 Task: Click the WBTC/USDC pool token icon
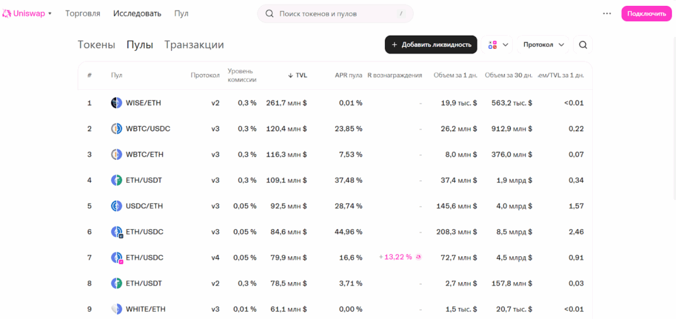[x=116, y=129]
